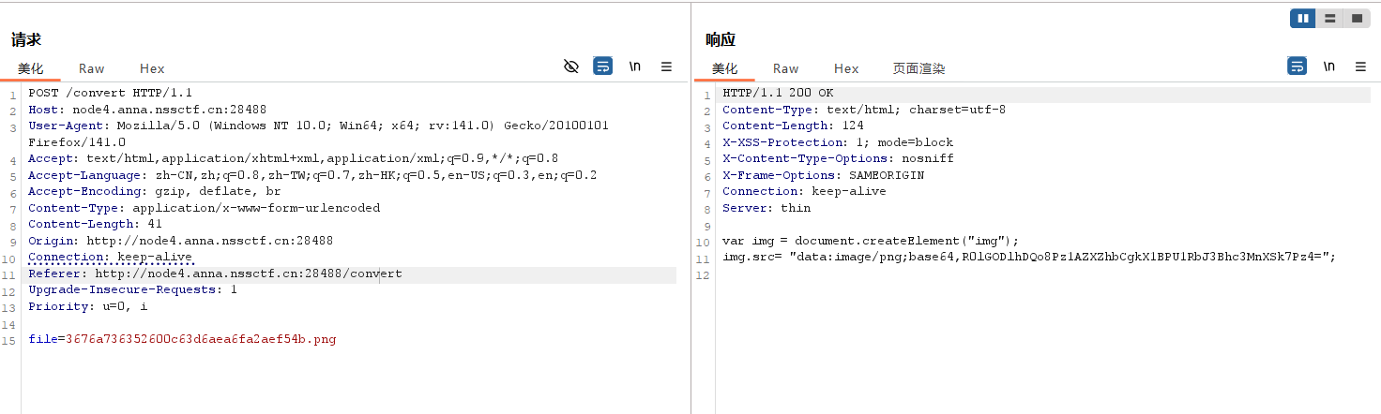Switch to combined single-pane layout view

1356,18
